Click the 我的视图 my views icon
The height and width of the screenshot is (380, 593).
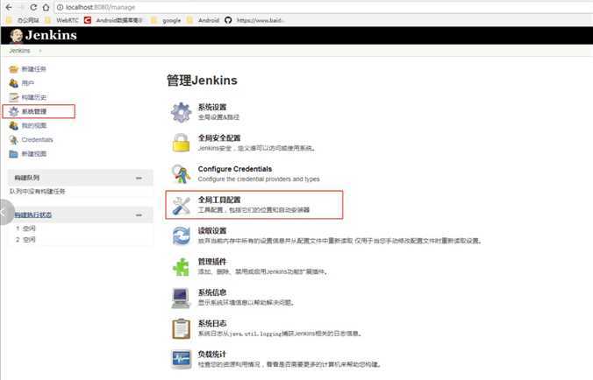coord(14,126)
